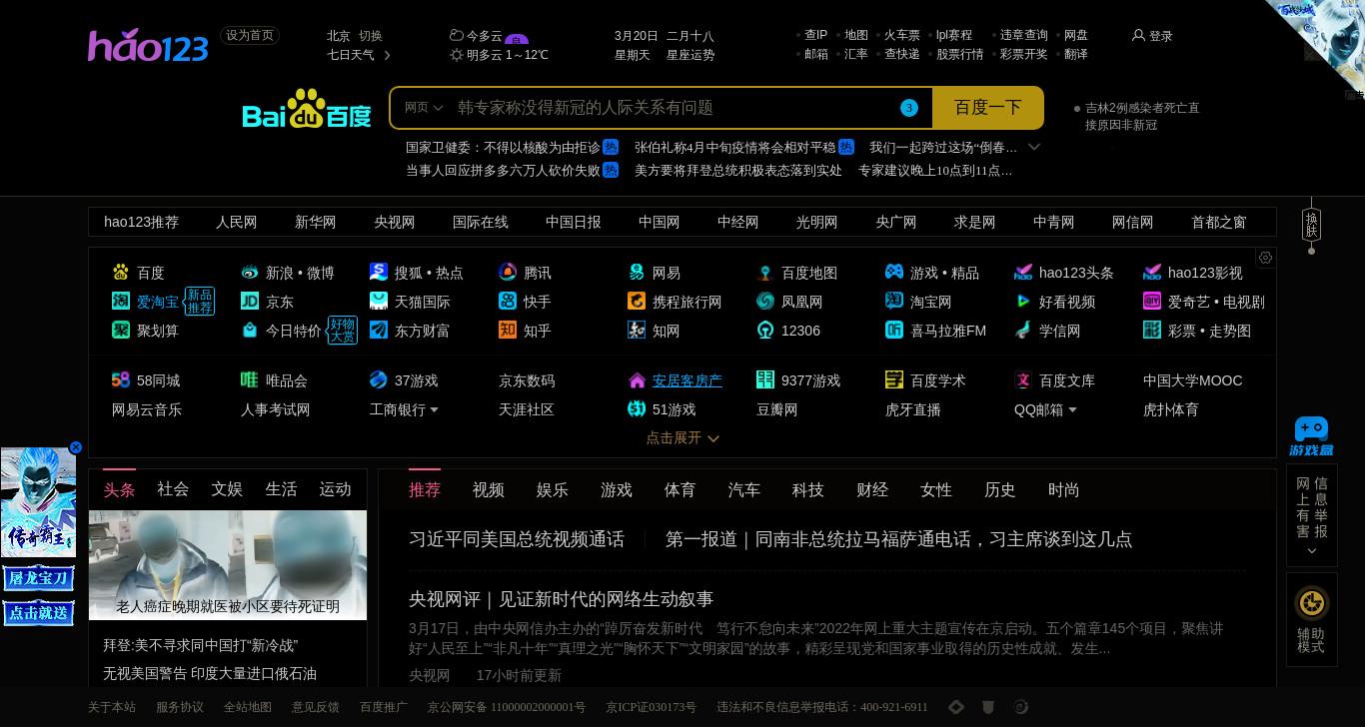Click the 爱淘宝 icon

(121, 301)
